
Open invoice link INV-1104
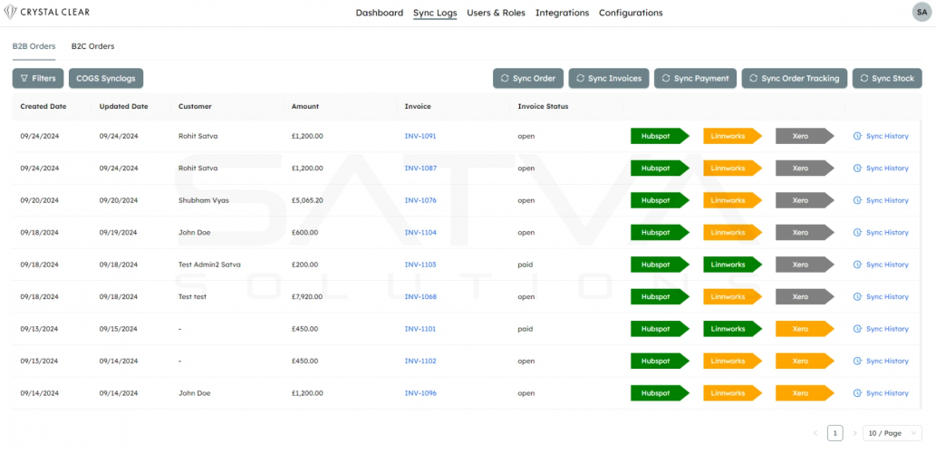coord(420,233)
